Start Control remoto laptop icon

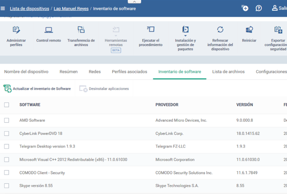[x=48, y=30]
